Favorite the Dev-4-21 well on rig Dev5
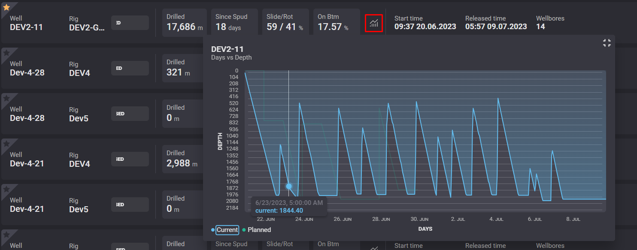Screen dimensions: 637x250 click(x=6, y=189)
